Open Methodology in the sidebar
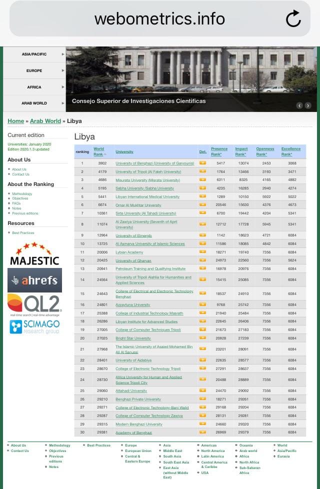Screen dimensions: 320x489 tap(22, 193)
